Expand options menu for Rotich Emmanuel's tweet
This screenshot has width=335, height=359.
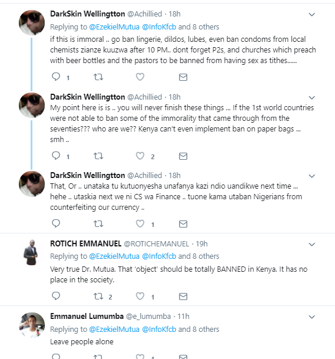[x=311, y=245]
